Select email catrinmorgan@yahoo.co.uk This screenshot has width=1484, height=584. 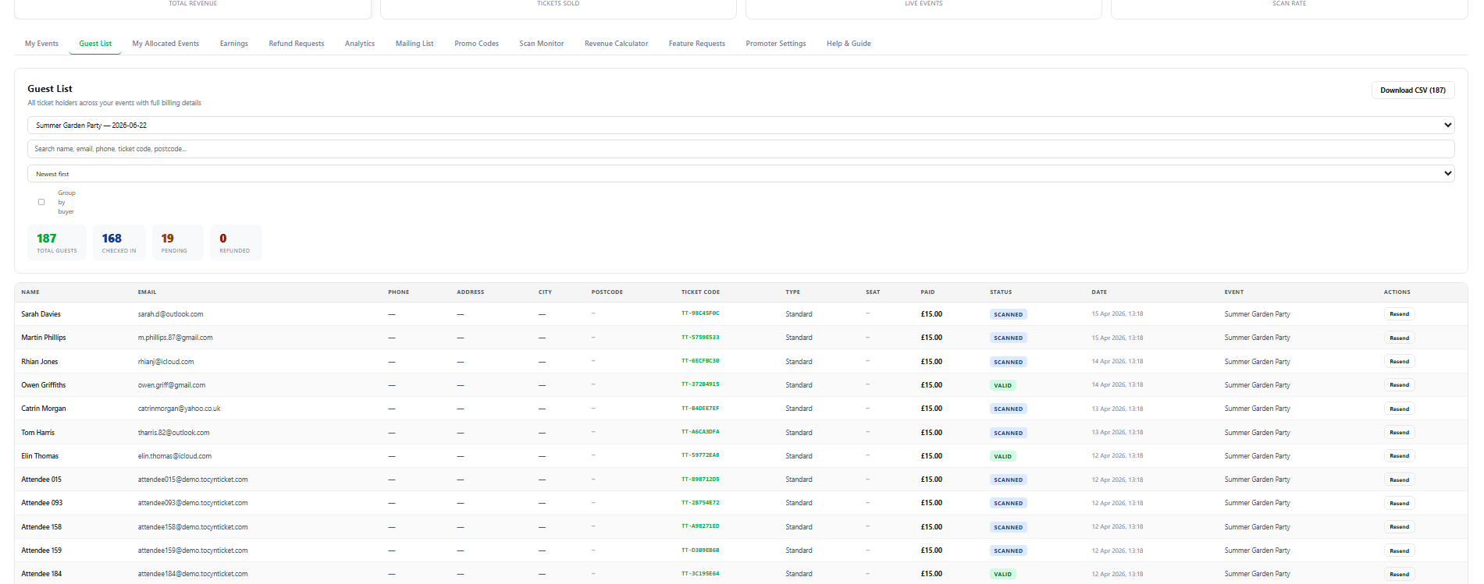click(179, 409)
